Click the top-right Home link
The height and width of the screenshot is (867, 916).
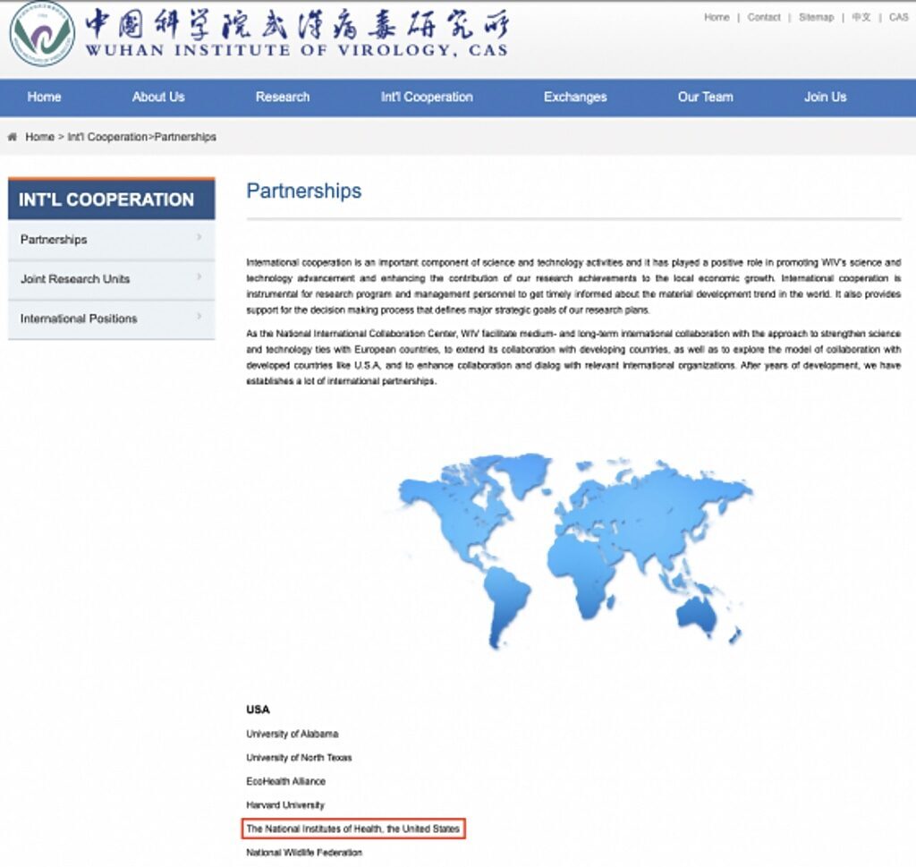(717, 18)
